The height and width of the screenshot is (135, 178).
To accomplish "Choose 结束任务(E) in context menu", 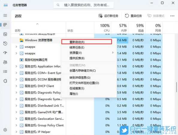I will [89, 47].
